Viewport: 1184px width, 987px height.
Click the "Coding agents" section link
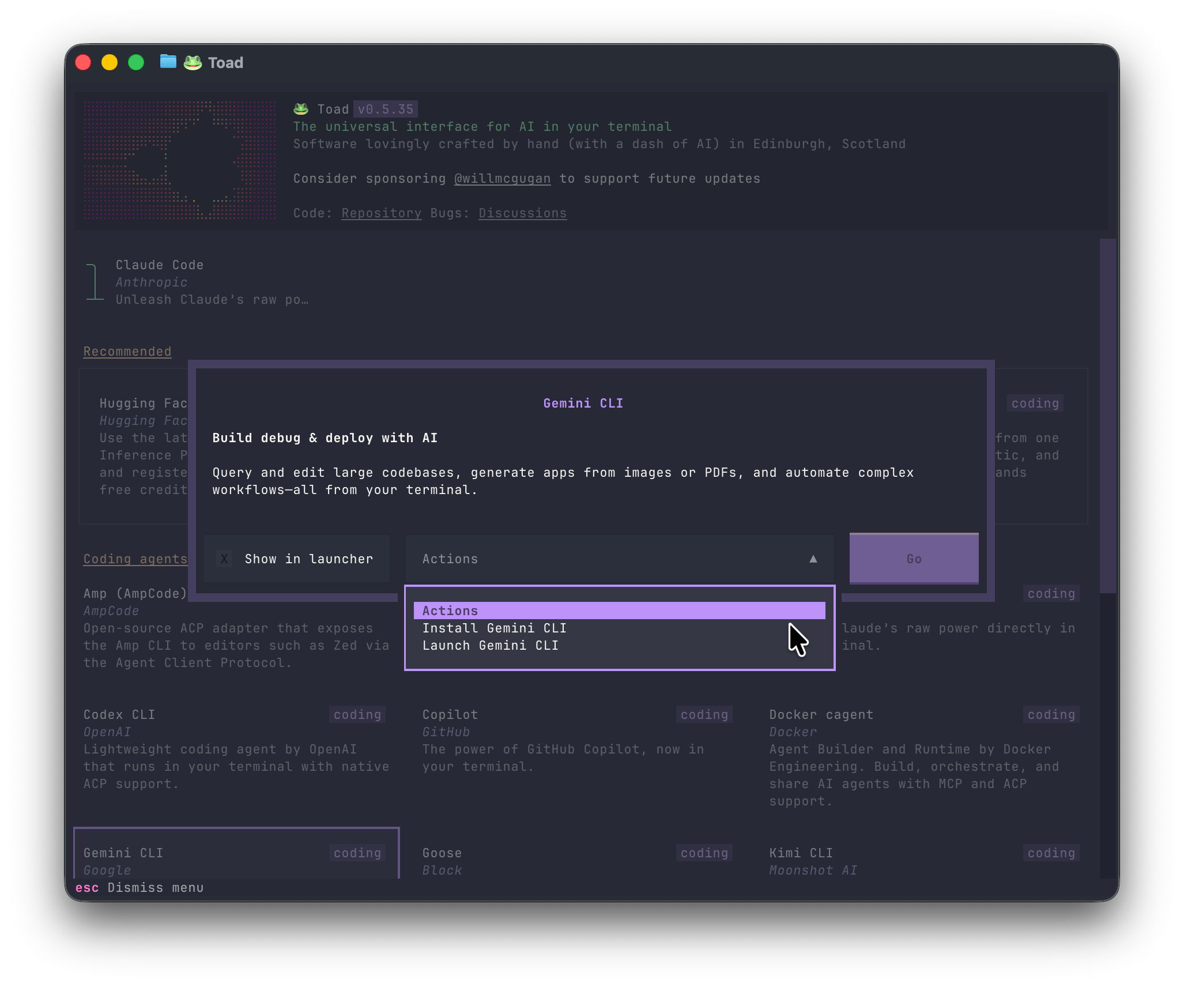coord(135,559)
